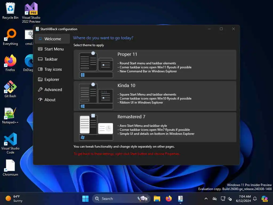The image size is (273, 205).
Task: Open File Explorer from the taskbar
Action: 157,199
